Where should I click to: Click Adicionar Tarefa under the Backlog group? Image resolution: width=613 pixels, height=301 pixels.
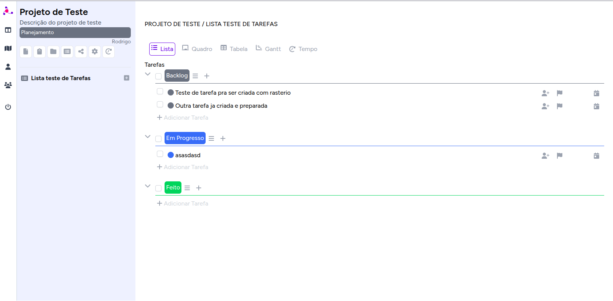pos(183,118)
